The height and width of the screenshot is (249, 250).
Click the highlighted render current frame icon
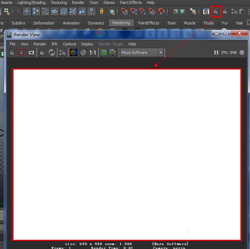216,11
